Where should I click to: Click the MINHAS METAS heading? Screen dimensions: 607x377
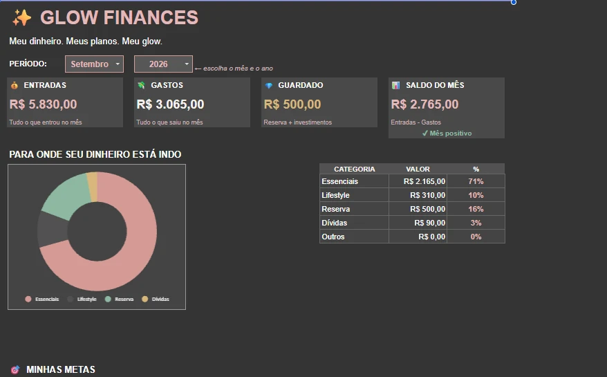point(61,369)
